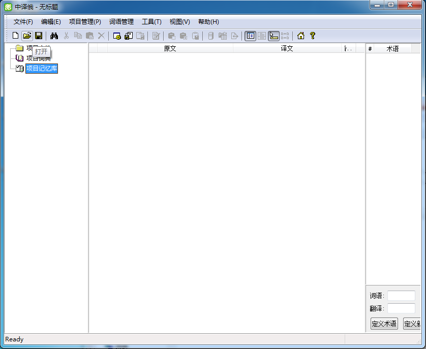Select the 项目词典 tree node
The image size is (426, 349).
click(x=39, y=58)
